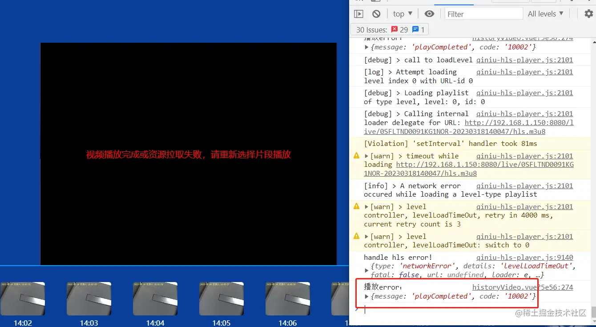Open the 'top' JavaScript context dropdown
The width and height of the screenshot is (596, 327).
click(x=403, y=14)
